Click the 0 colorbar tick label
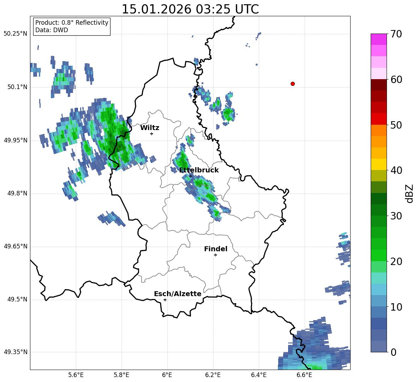The image size is (418, 382). 393,352
